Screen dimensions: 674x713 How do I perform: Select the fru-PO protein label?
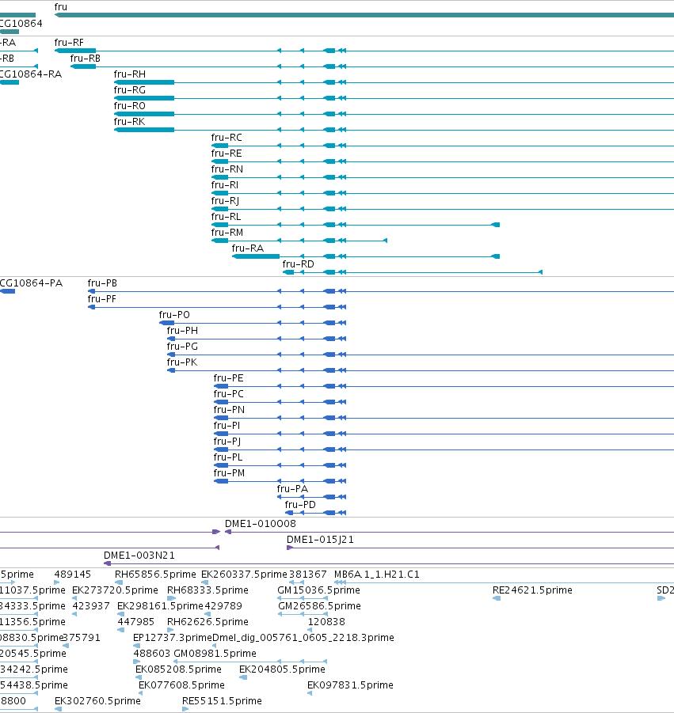tap(174, 315)
